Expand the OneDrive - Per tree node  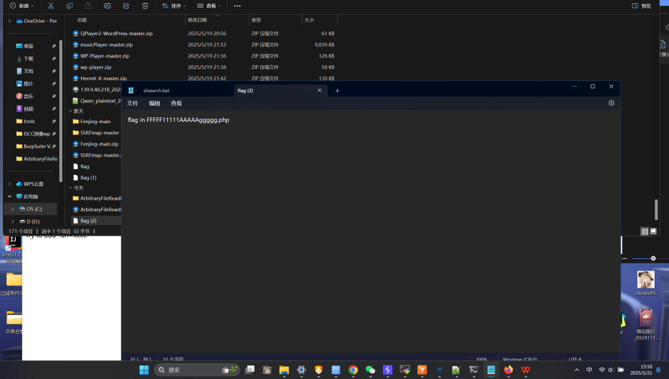coord(9,21)
